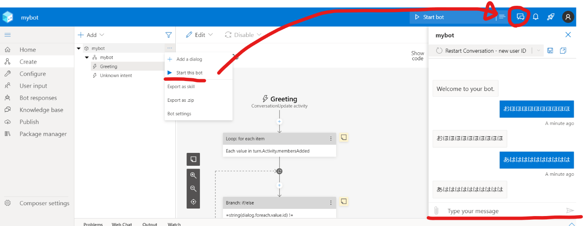This screenshot has width=583, height=226.
Task: Close the mybot web chat panel
Action: click(x=568, y=35)
